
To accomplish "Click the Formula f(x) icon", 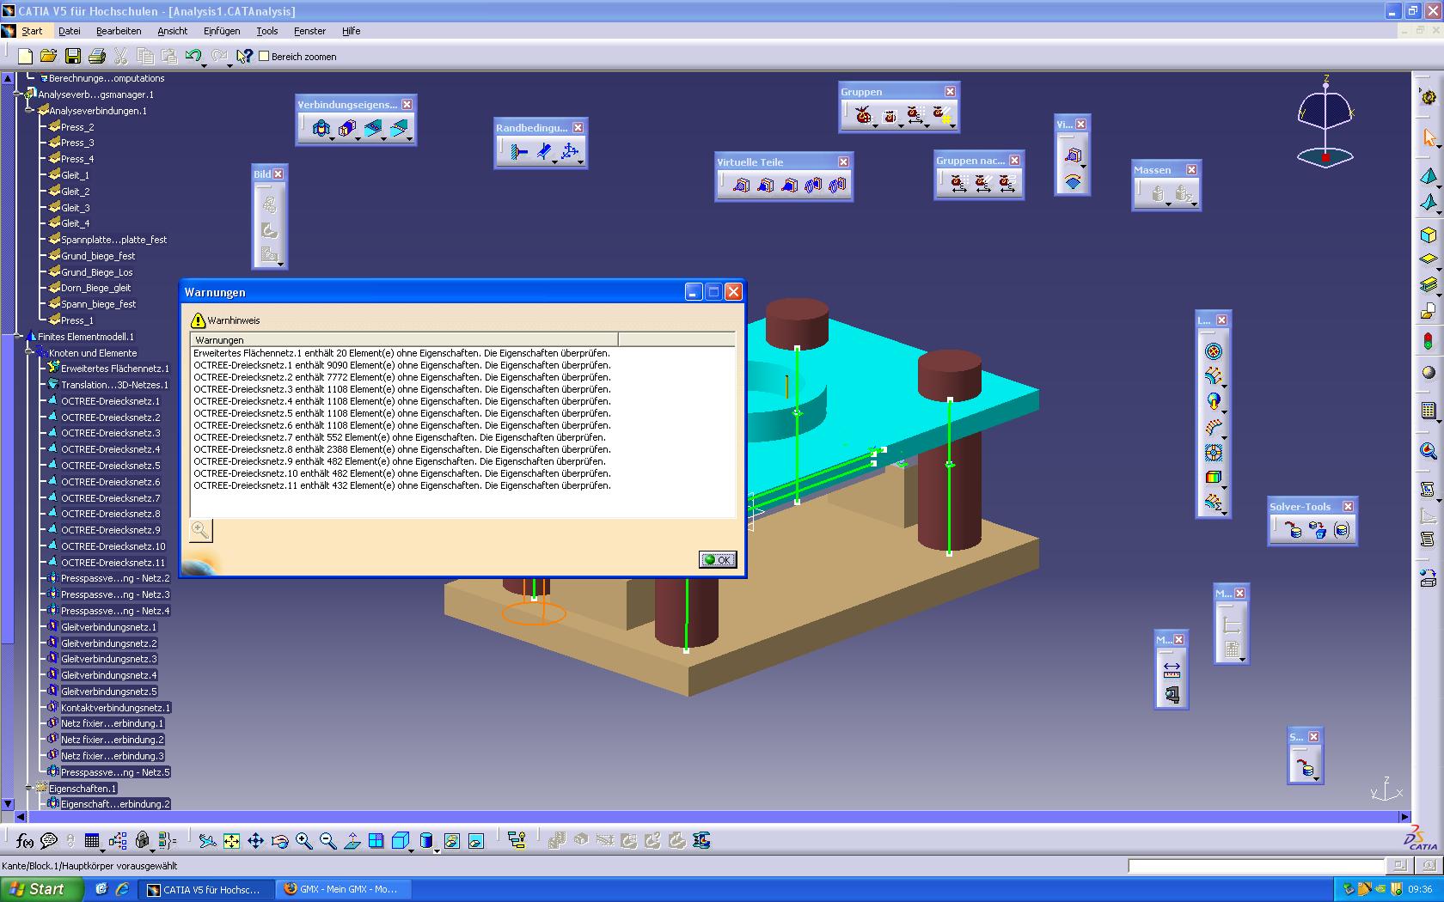I will (25, 841).
